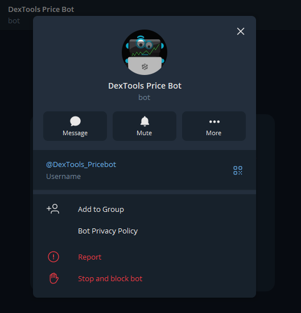Open the More options button
Screen dimensions: 301x313
click(214, 126)
